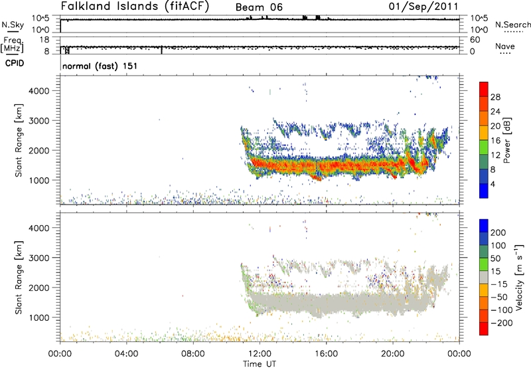The width and height of the screenshot is (531, 368).
Task: Click the '04:00' time tick label
Action: (126, 354)
